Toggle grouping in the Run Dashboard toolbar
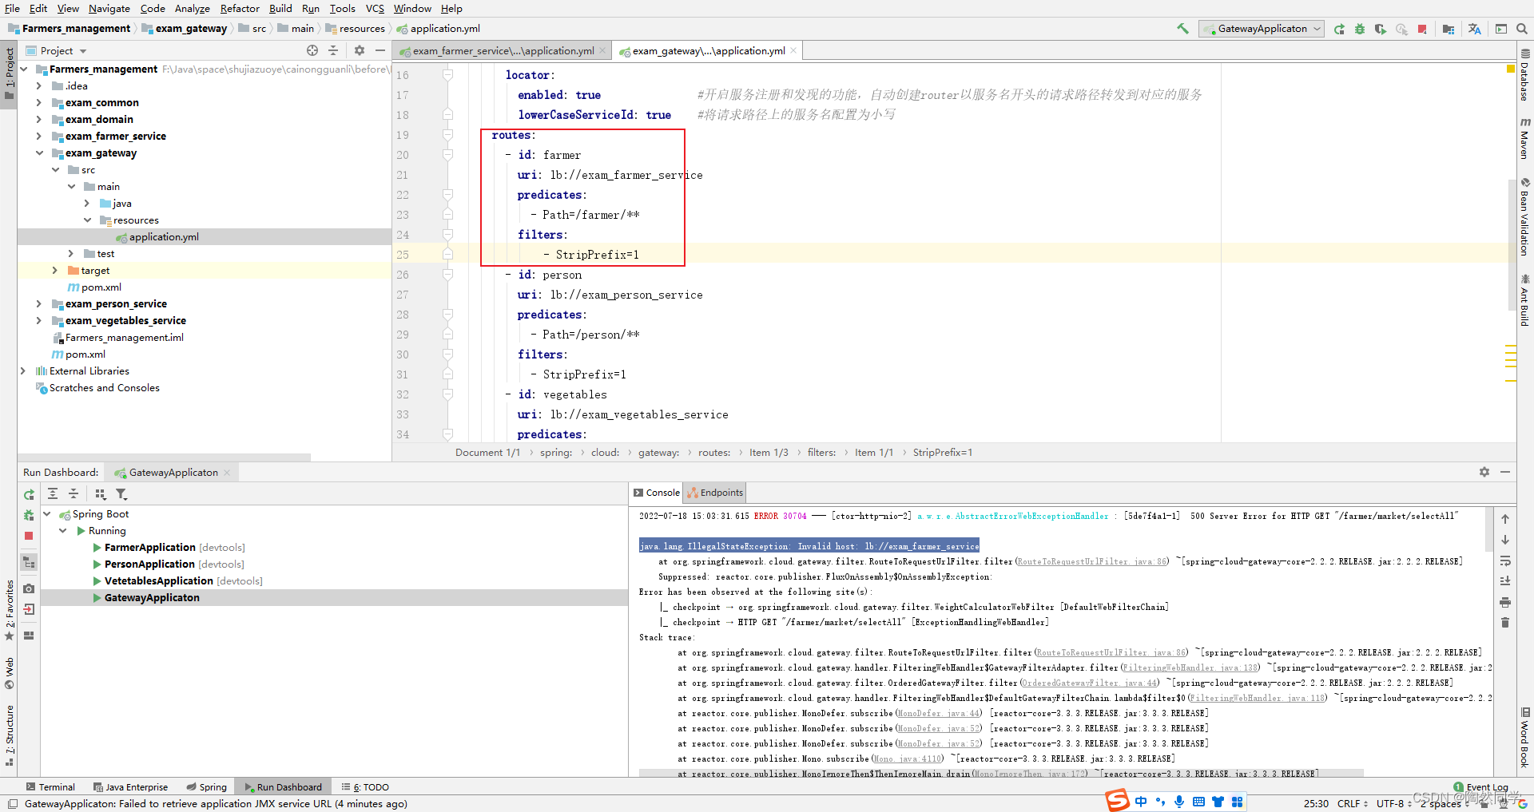Viewport: 1534px width, 812px height. 101,493
